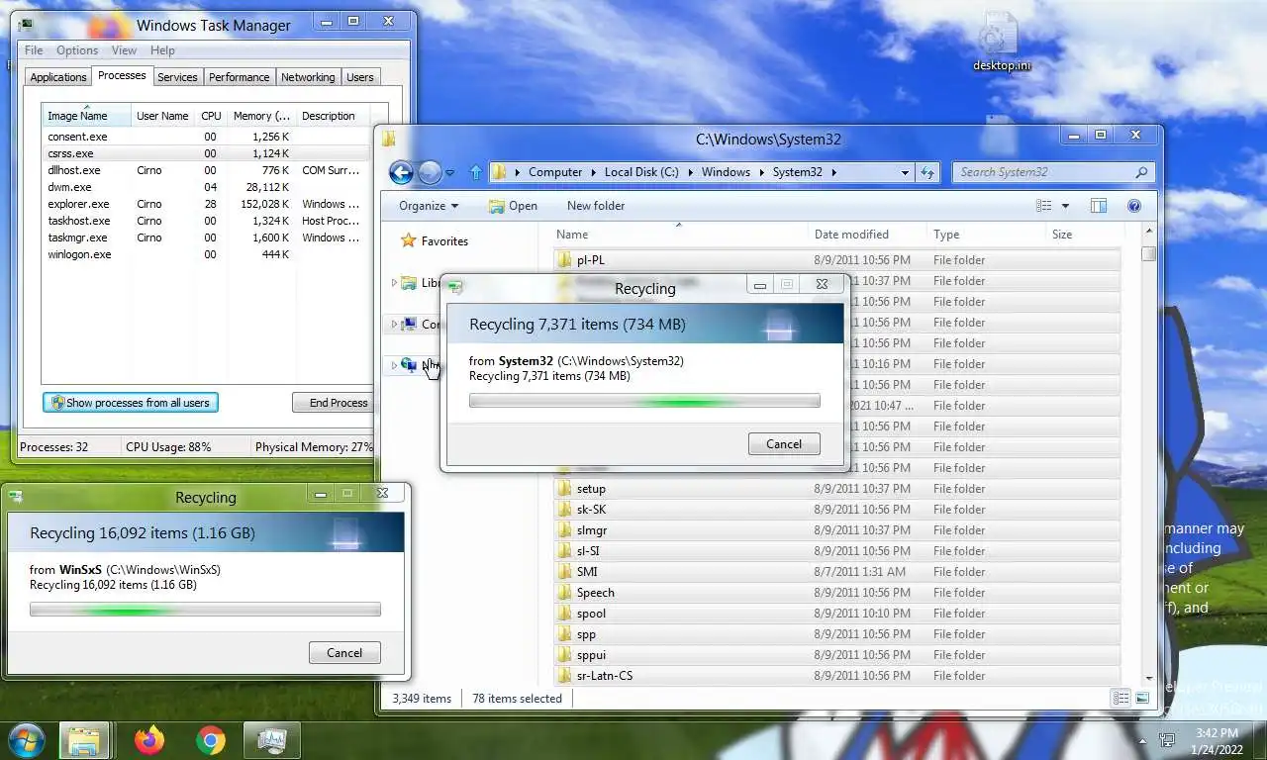This screenshot has height=760, width=1267.
Task: Select the dwm.exe process row
Action: pos(206,187)
